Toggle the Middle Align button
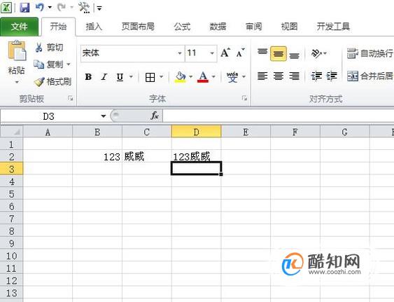Screen dimensions: 394x302 click(278, 53)
